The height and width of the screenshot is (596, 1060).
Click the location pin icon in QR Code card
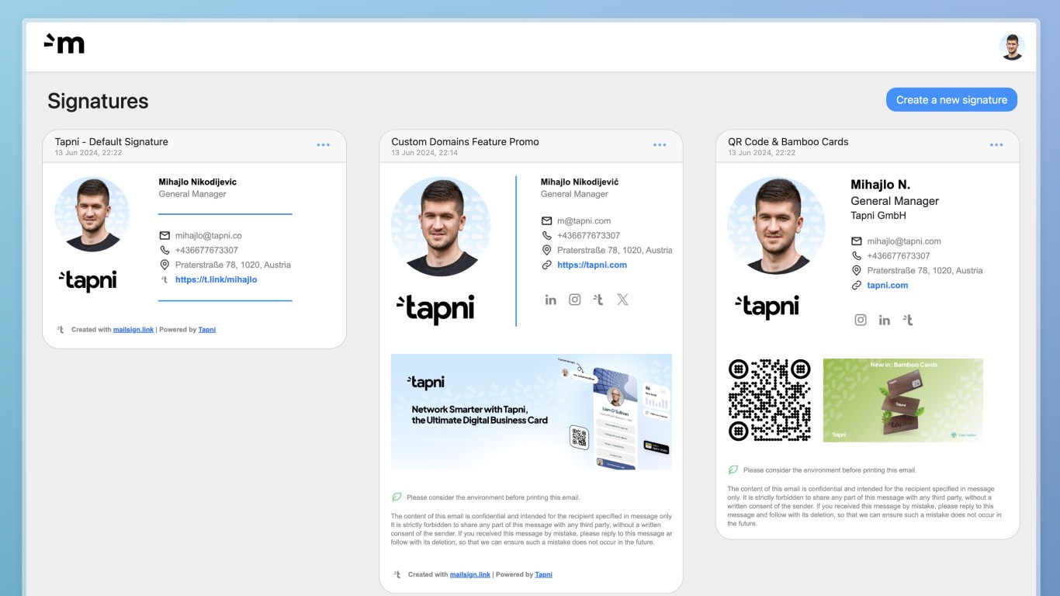[857, 270]
